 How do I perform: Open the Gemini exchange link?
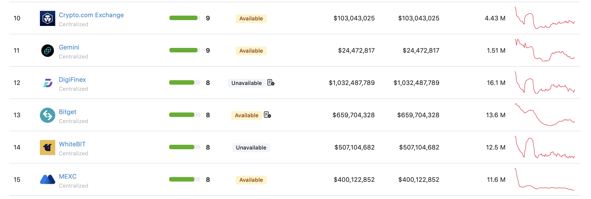click(x=69, y=47)
